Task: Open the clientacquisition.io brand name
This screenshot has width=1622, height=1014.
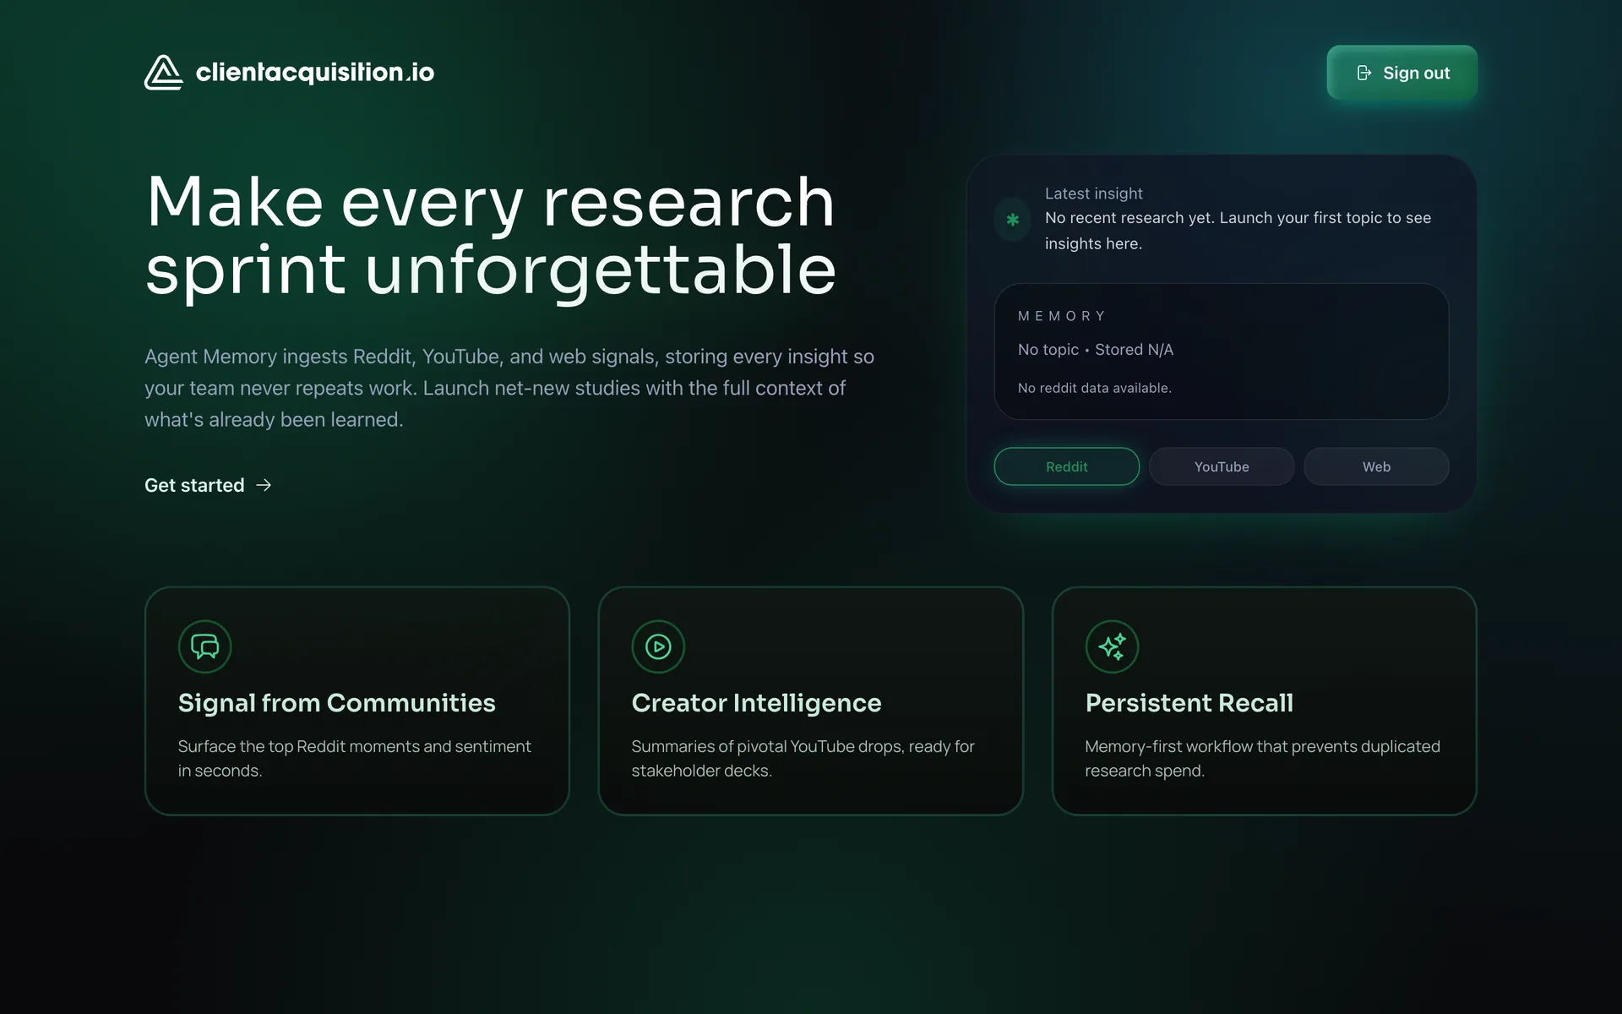Action: [315, 73]
